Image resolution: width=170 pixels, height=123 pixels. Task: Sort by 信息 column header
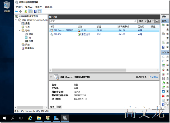click(155, 27)
